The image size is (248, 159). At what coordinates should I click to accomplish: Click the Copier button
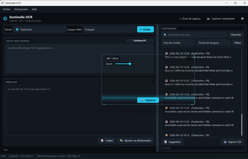pyautogui.click(x=107, y=141)
